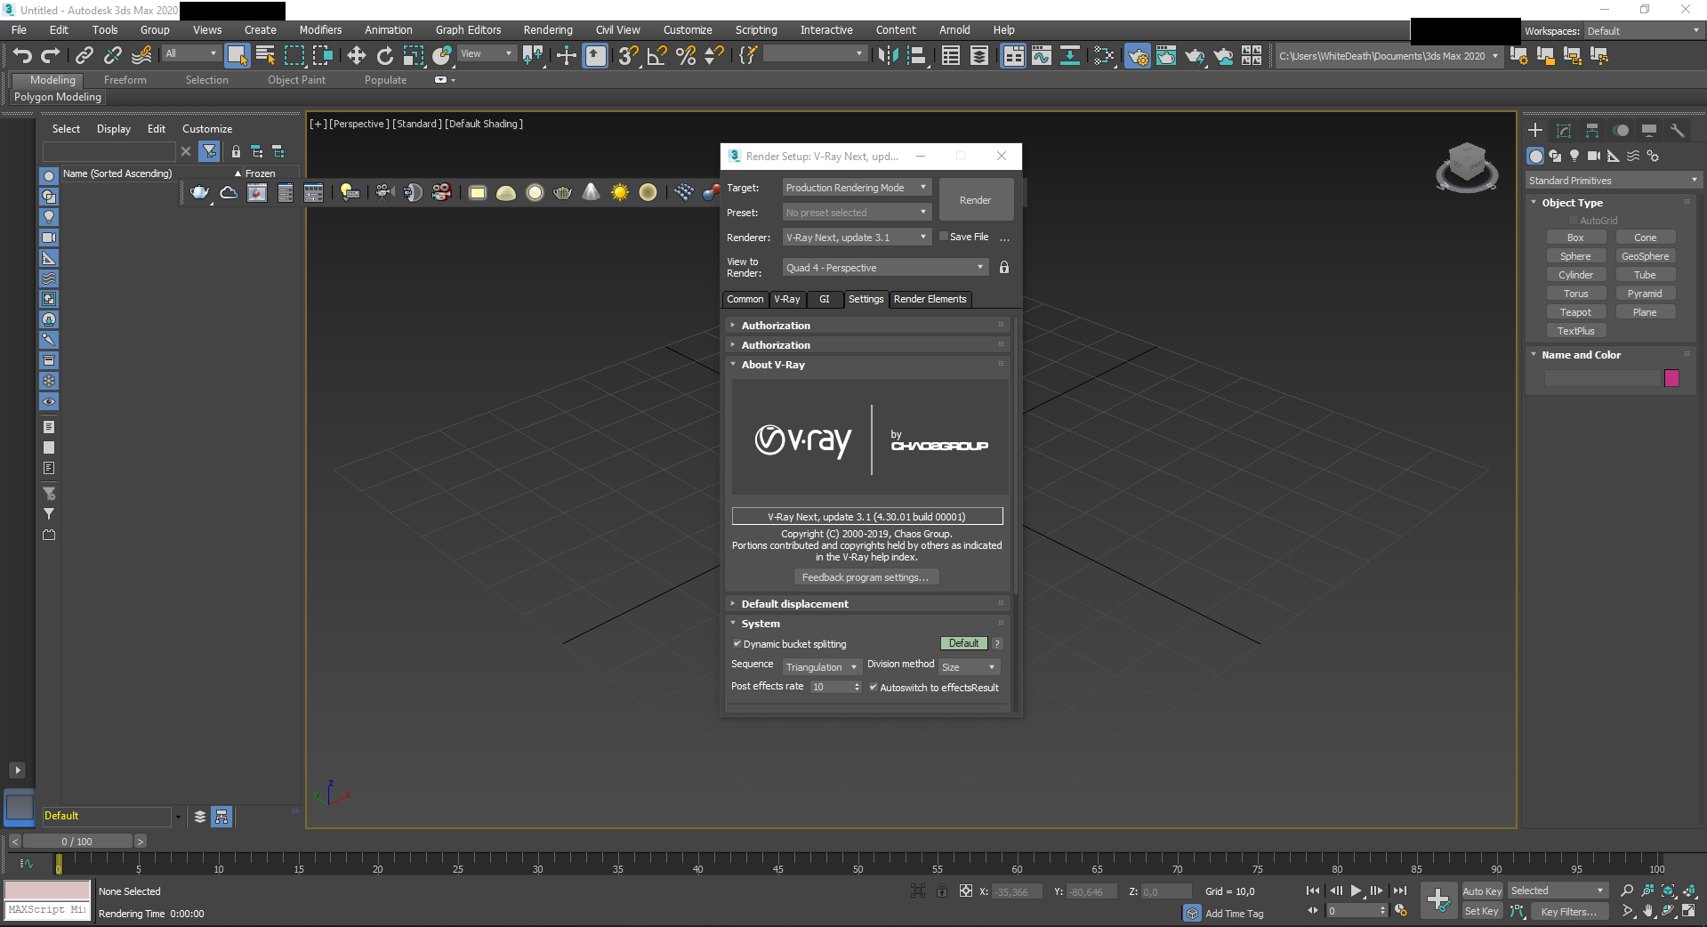Image resolution: width=1707 pixels, height=927 pixels.
Task: Toggle Angle Snap icon
Action: (x=657, y=56)
